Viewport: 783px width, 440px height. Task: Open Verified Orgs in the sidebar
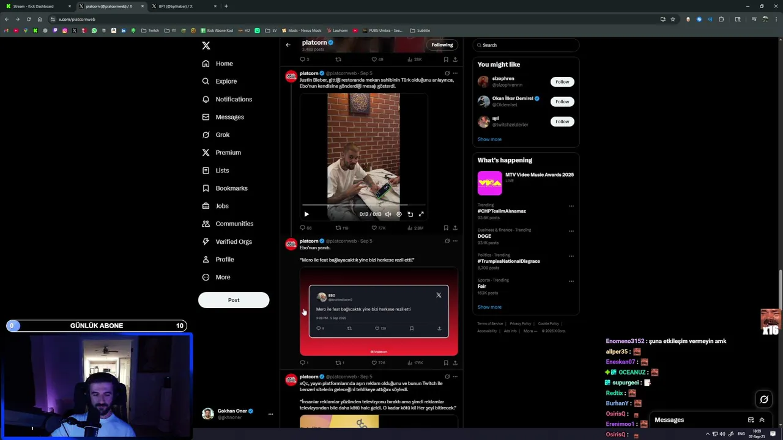click(227, 241)
